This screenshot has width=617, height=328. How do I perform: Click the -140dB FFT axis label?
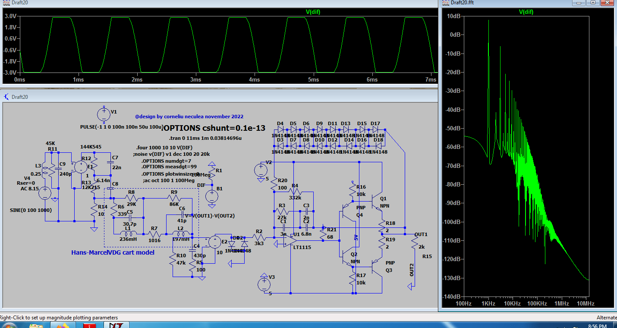tap(451, 296)
